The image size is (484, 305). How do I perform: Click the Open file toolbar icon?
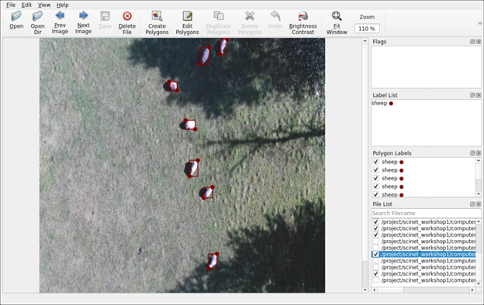tap(16, 16)
